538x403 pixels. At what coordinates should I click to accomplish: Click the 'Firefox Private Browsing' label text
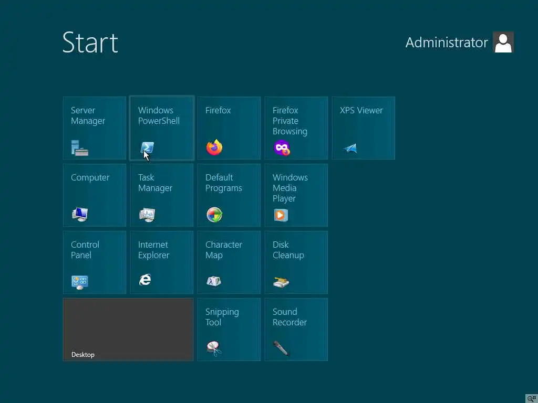click(290, 121)
